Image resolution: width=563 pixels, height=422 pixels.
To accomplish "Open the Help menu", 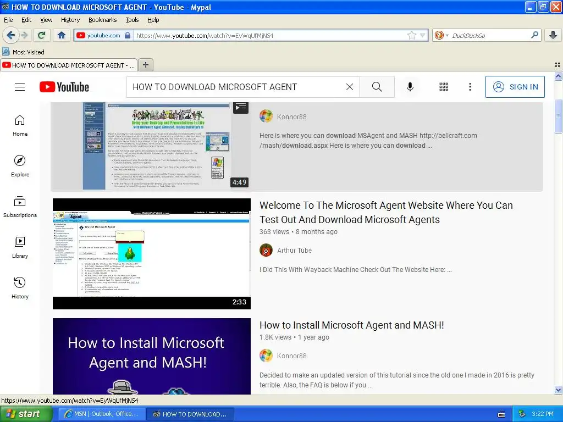I will point(153,20).
